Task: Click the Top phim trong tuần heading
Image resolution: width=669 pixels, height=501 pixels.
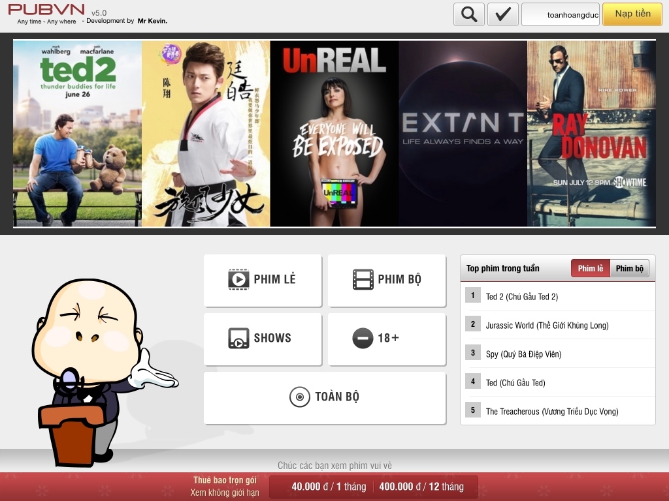Action: click(502, 268)
